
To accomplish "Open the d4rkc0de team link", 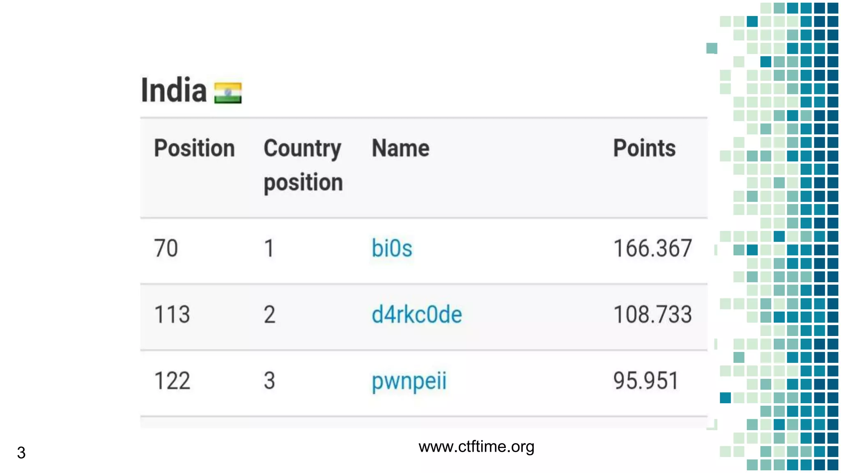I will click(417, 315).
